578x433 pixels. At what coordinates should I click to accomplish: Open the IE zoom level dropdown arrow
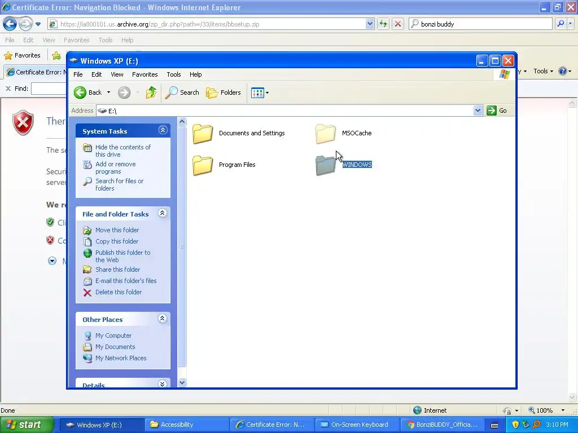click(x=563, y=410)
